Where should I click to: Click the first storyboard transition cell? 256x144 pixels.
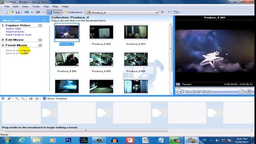tap(49, 113)
